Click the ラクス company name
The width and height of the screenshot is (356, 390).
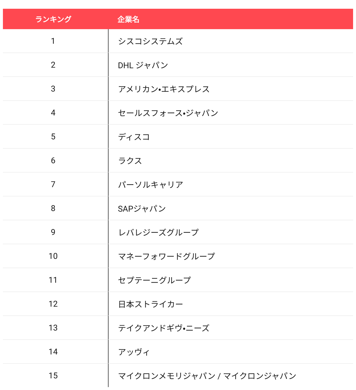point(130,161)
